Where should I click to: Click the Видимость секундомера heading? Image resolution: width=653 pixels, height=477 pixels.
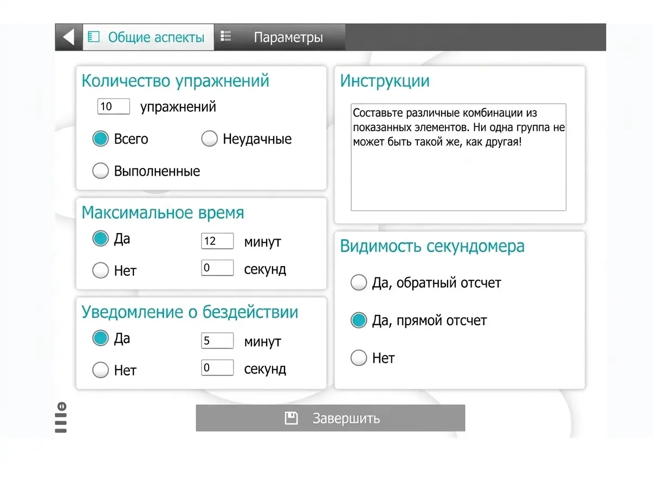[432, 246]
